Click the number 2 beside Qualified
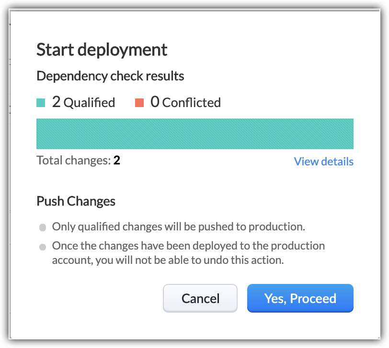This screenshot has width=389, height=348. tap(56, 102)
